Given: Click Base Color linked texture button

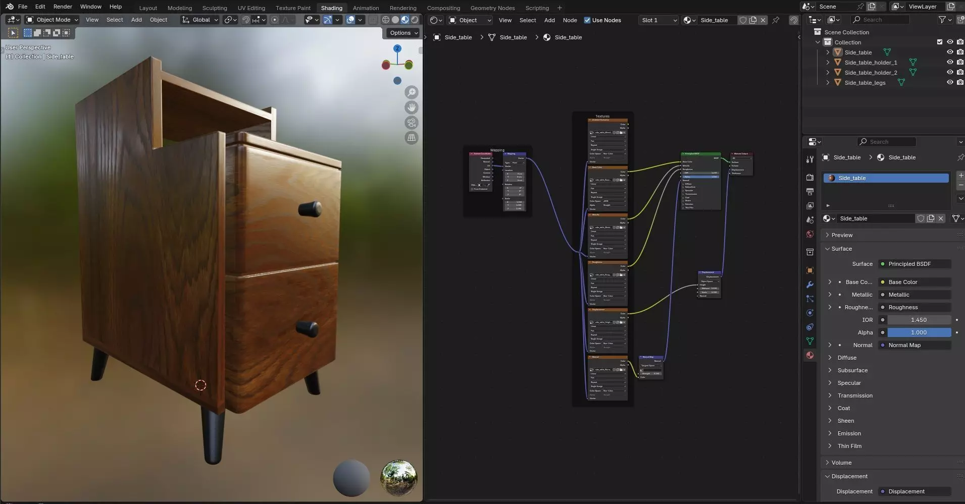Looking at the screenshot, I should click(x=915, y=282).
